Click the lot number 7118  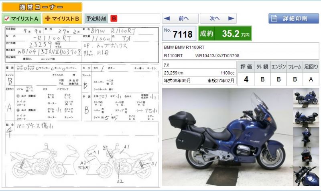pyautogui.click(x=183, y=34)
